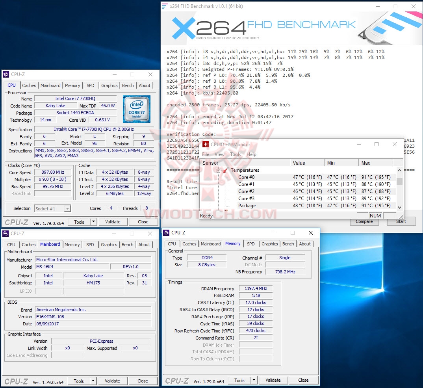Image resolution: width=423 pixels, height=388 pixels.
Task: Open the Tools dropdown arrow in the Memory window
Action: (254, 380)
